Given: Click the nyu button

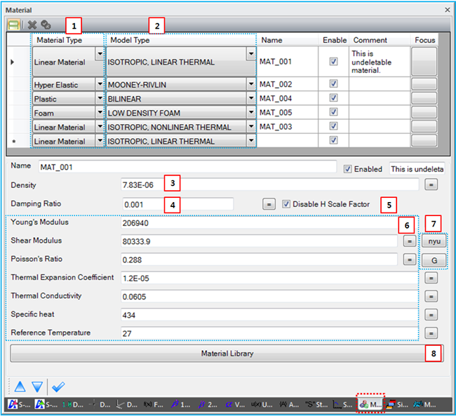Looking at the screenshot, I should pyautogui.click(x=434, y=241).
